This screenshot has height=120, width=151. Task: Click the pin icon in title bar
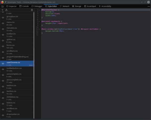(6, 2)
